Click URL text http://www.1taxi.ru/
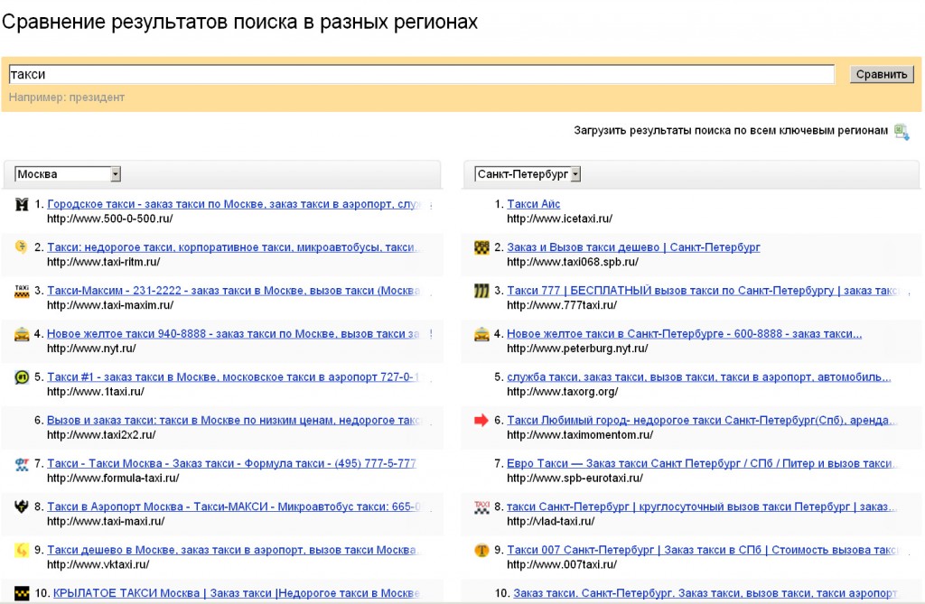The height and width of the screenshot is (604, 925). point(96,392)
